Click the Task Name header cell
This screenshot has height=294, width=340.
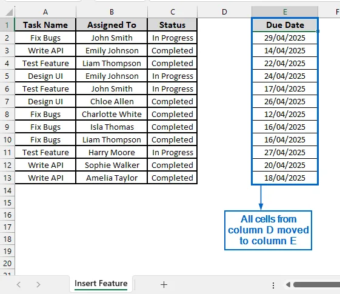coord(45,25)
